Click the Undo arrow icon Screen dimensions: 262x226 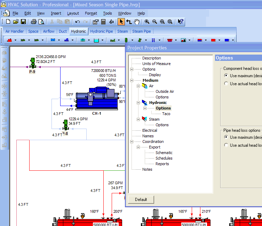coord(78,22)
